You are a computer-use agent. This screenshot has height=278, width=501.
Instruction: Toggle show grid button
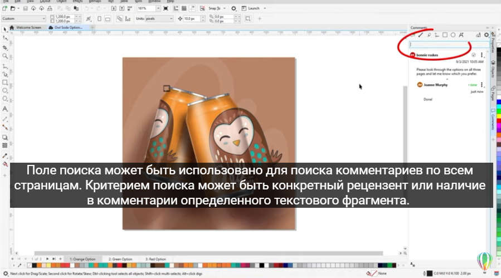pos(184,8)
